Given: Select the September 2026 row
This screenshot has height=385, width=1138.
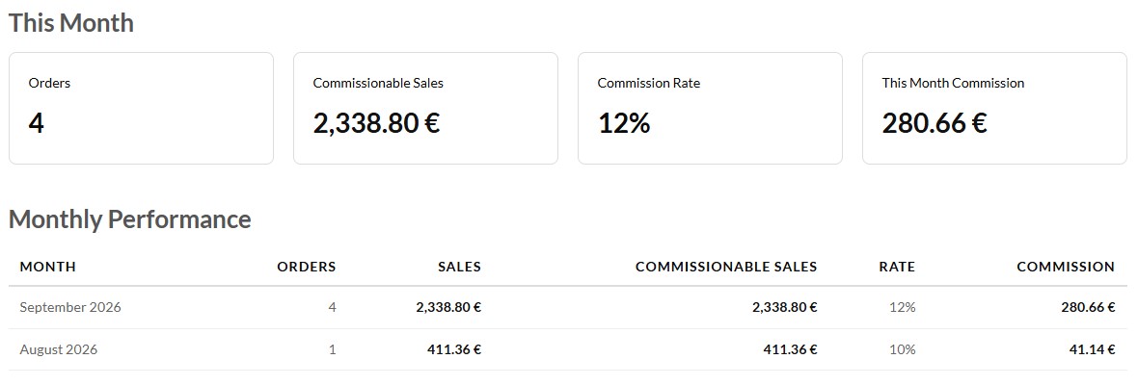Looking at the screenshot, I should point(567,308).
